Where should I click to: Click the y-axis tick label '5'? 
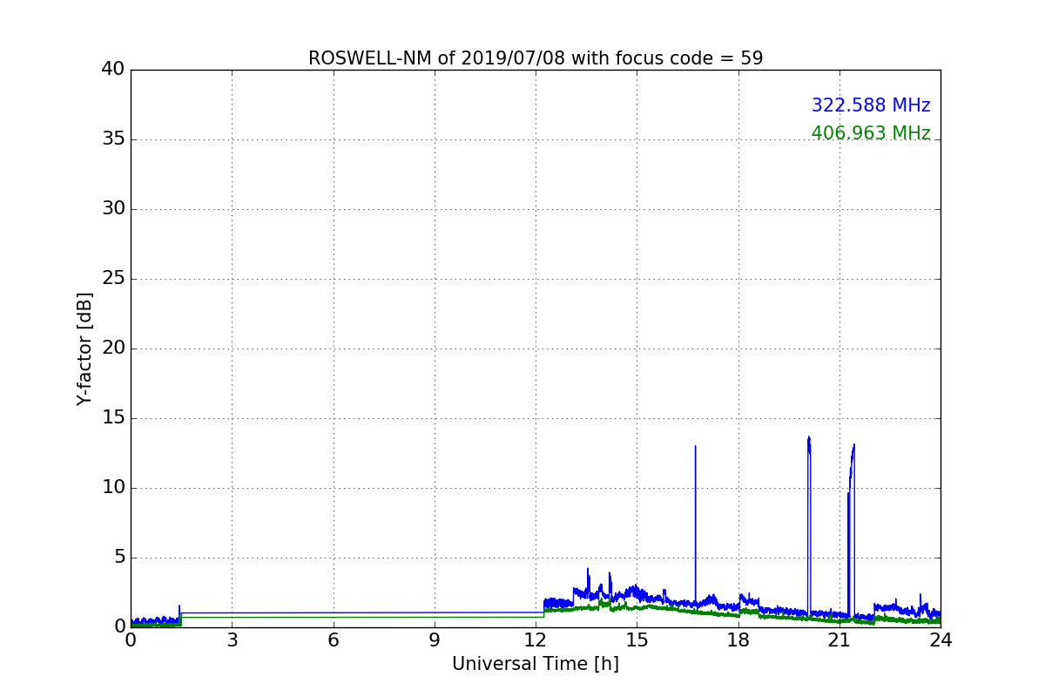point(119,558)
